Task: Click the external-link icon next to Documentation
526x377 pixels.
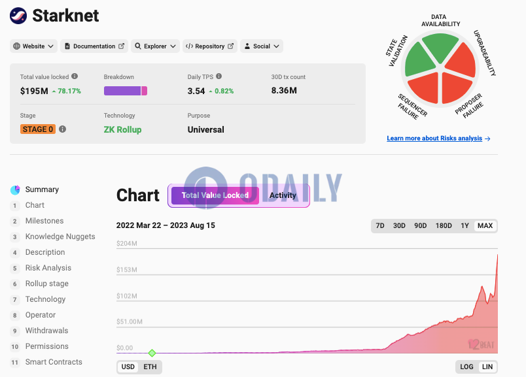Action: tap(121, 46)
